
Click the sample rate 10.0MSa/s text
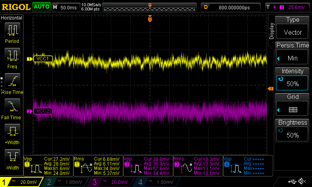click(x=91, y=5)
